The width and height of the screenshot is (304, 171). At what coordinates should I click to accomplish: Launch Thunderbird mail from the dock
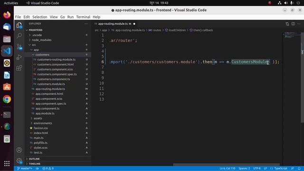coord(7,27)
